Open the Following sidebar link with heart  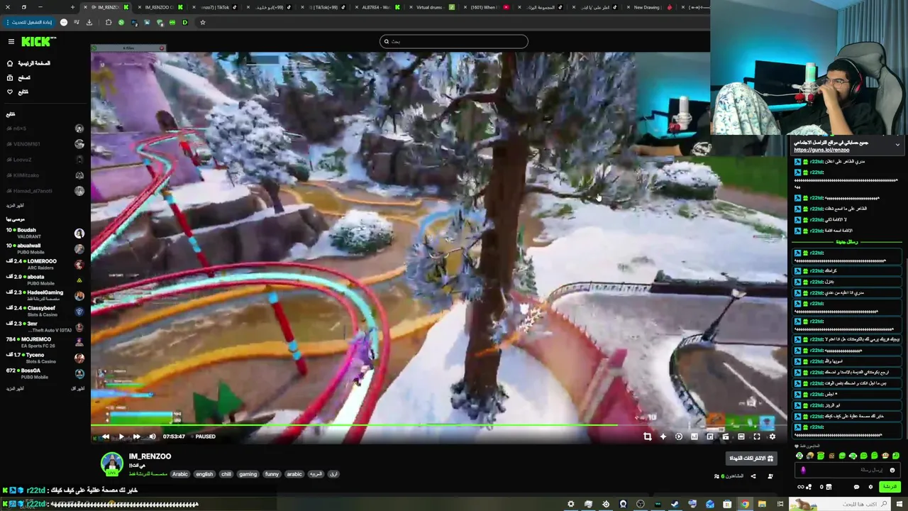pos(18,92)
